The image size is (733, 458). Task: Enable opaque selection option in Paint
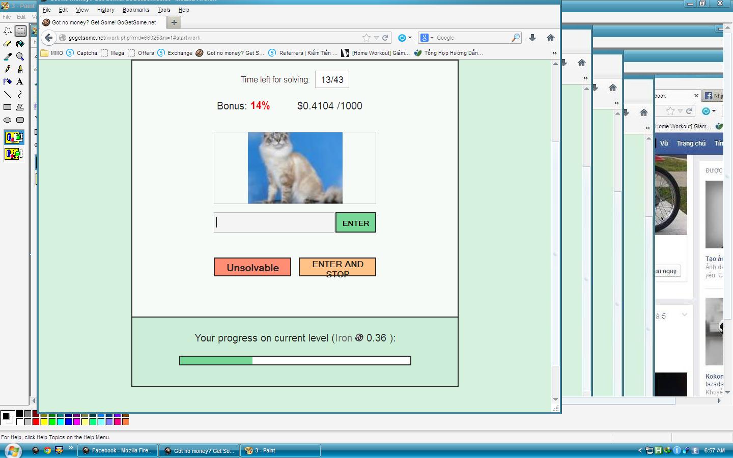[14, 137]
